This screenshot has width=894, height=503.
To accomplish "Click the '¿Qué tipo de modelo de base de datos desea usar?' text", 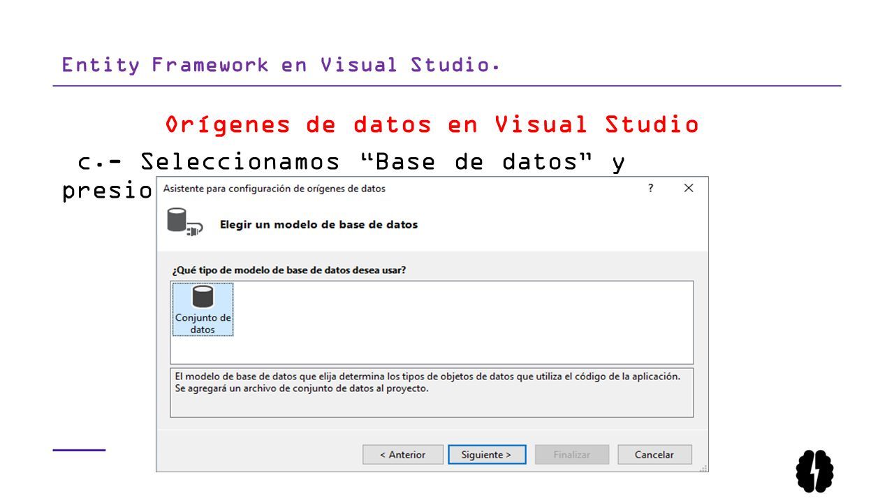I will pos(289,270).
